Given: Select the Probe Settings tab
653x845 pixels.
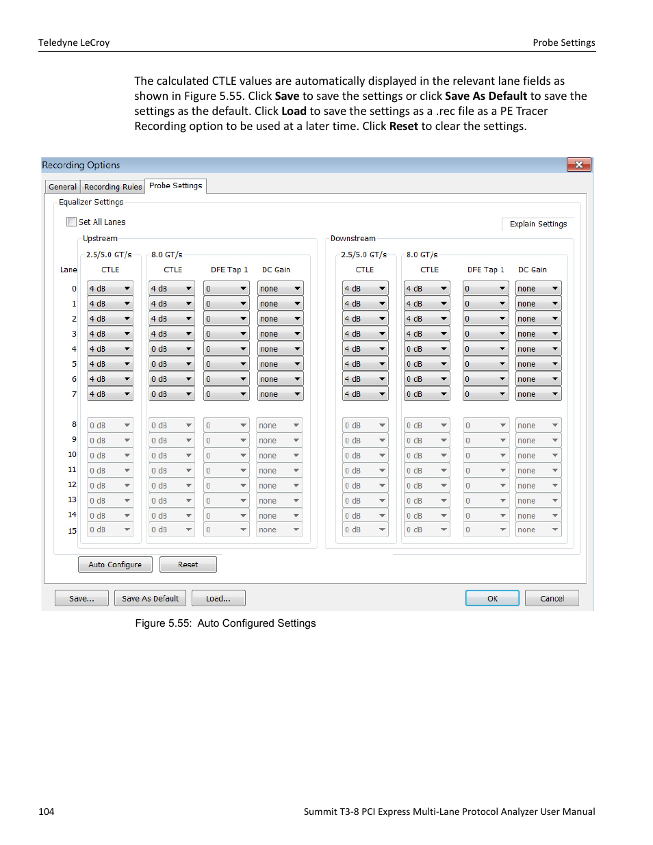Looking at the screenshot, I should (x=176, y=185).
